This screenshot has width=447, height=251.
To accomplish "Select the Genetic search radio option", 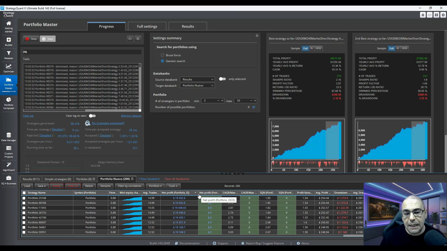I will pos(162,61).
